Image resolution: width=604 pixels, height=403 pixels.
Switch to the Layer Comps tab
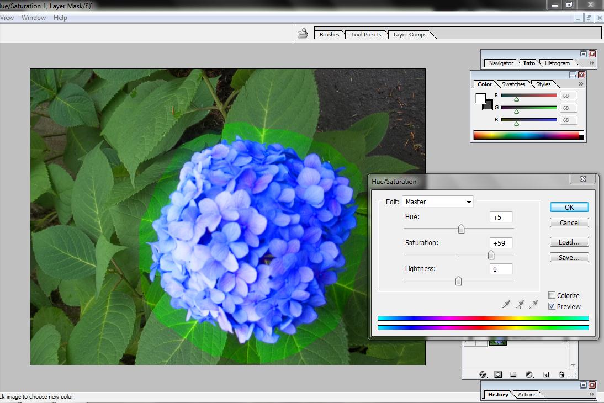410,34
